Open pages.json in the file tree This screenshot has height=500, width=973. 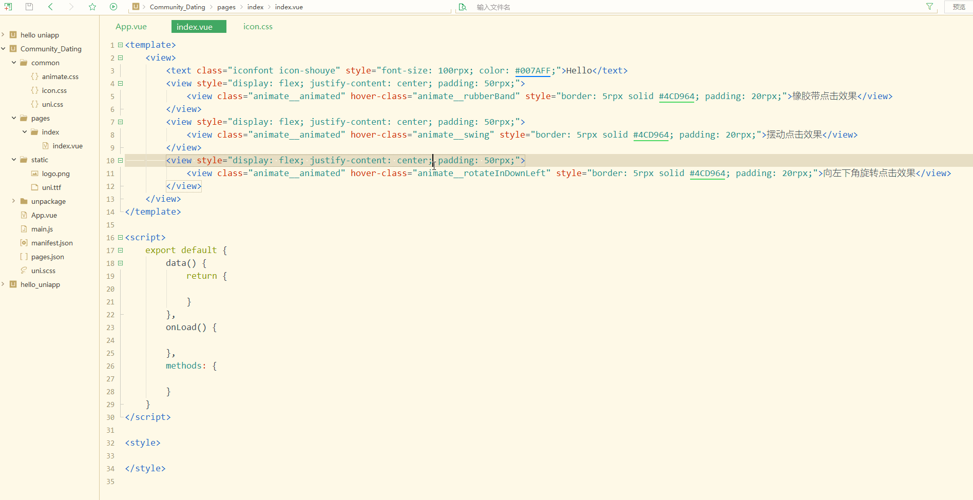coord(48,257)
